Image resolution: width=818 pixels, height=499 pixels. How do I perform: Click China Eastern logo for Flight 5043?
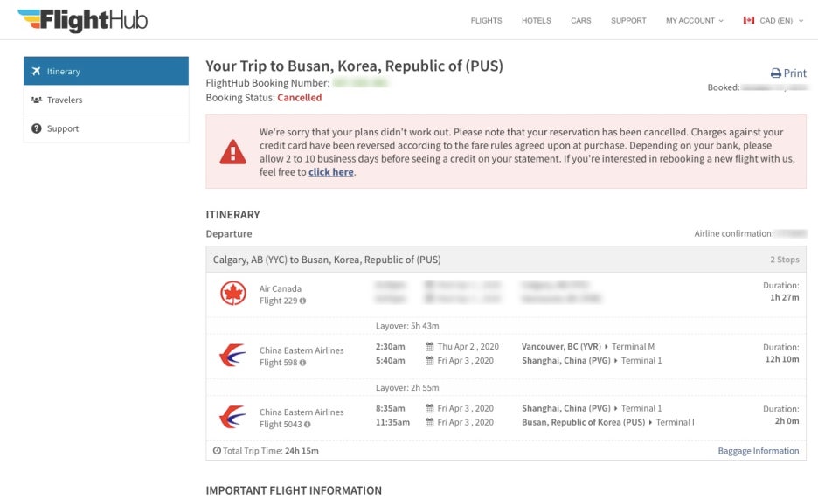coord(232,418)
